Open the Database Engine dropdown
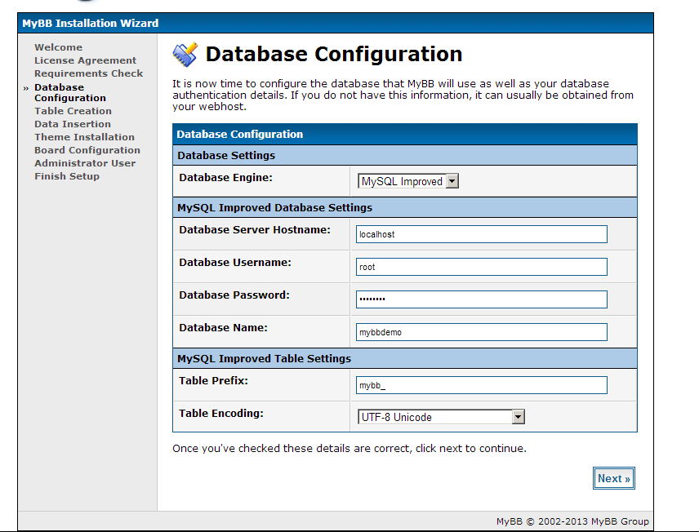The width and height of the screenshot is (699, 532). (408, 181)
